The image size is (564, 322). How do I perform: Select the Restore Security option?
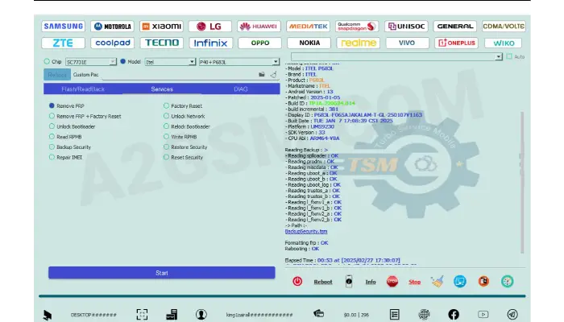click(x=166, y=147)
